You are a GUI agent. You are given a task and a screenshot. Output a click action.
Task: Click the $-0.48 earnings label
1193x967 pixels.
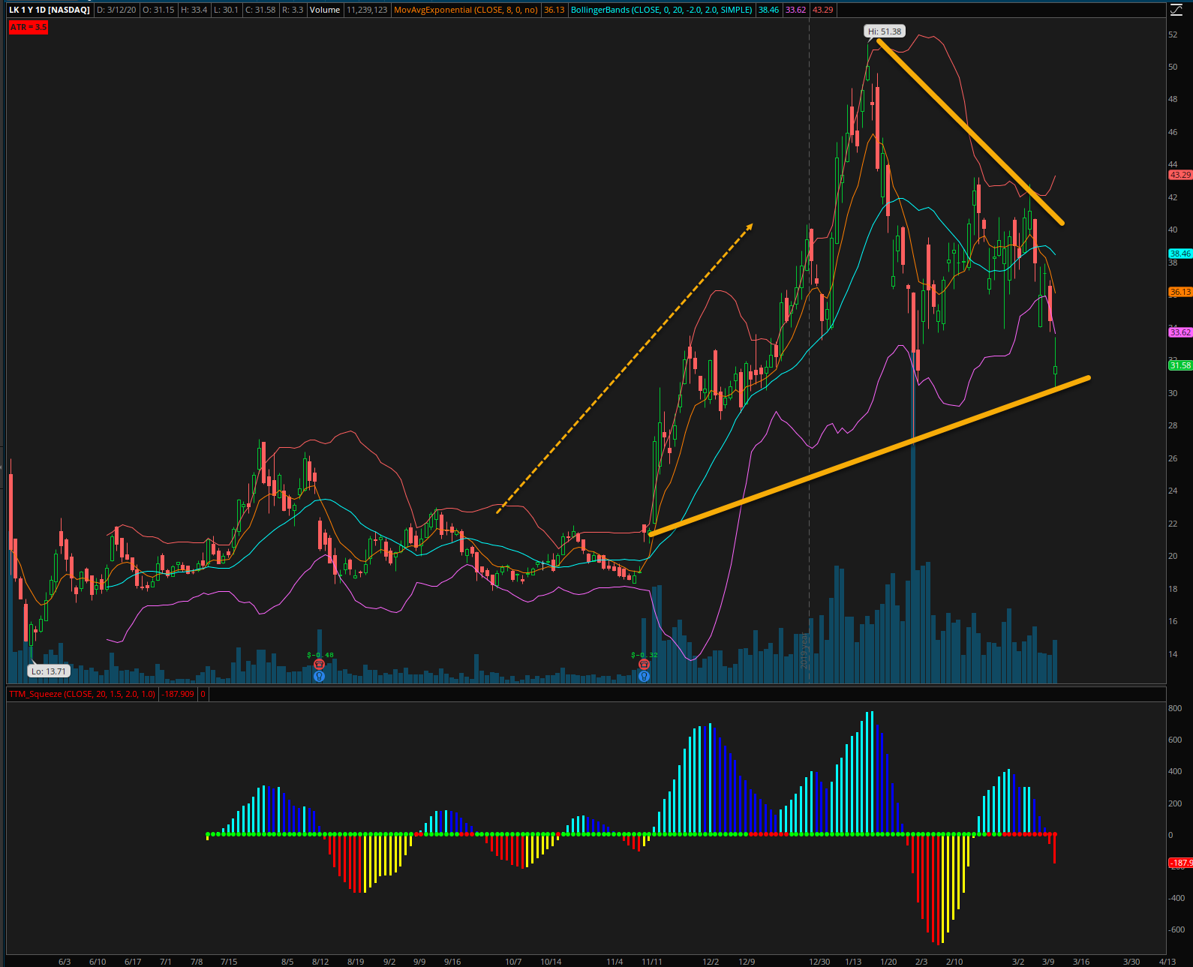point(320,655)
